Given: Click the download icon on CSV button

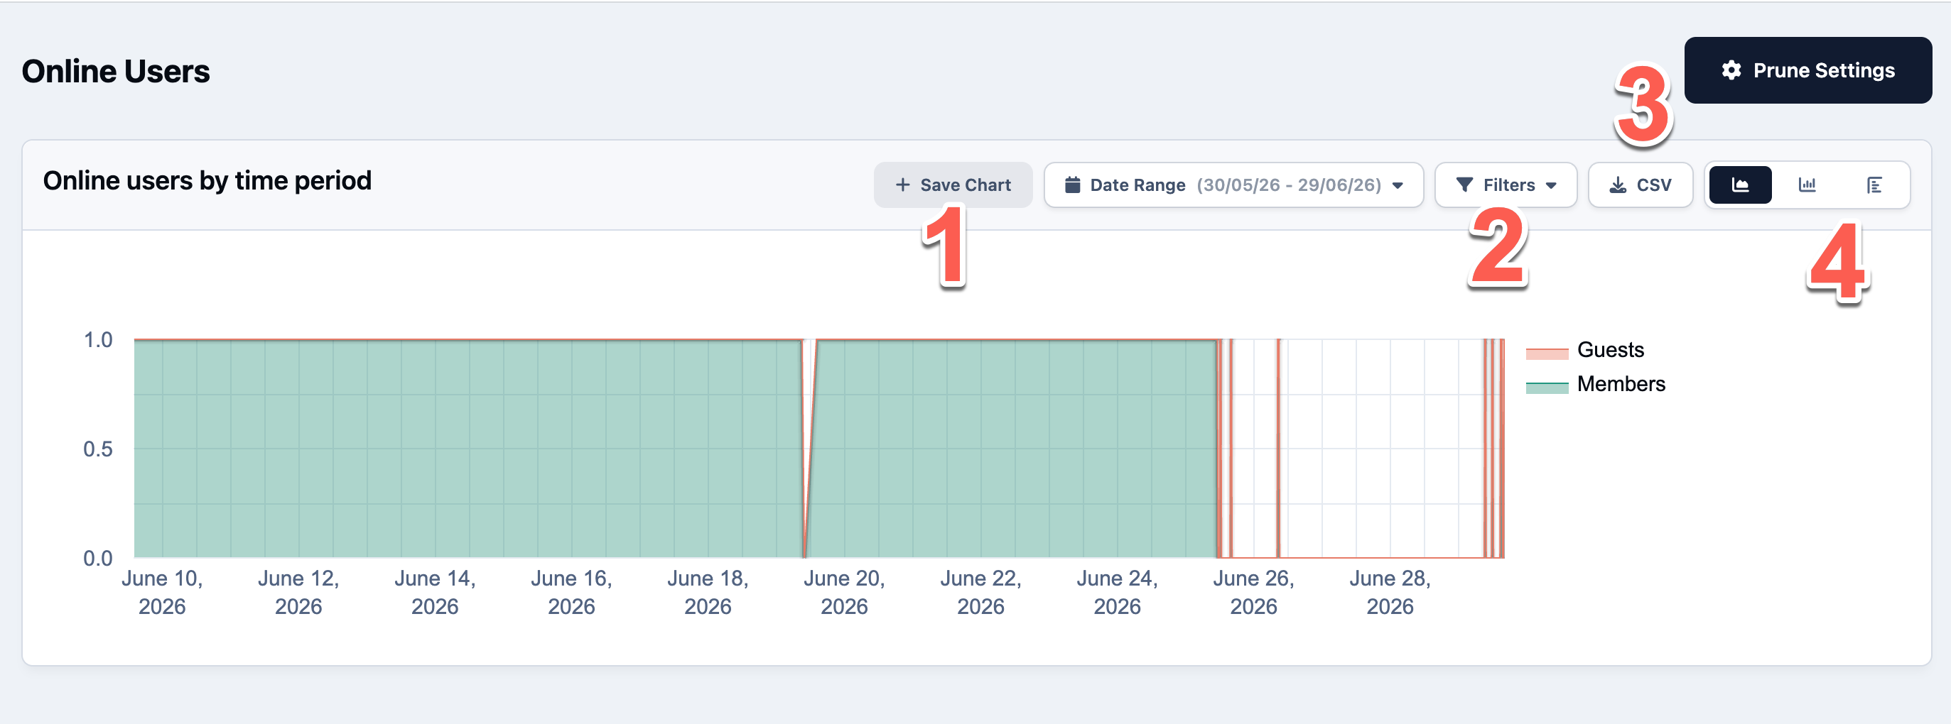Looking at the screenshot, I should point(1617,185).
